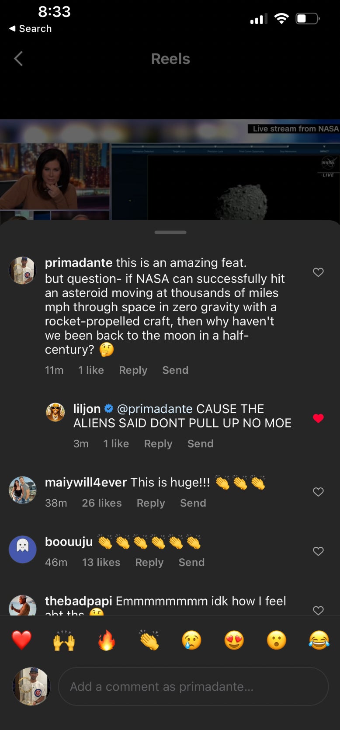Image resolution: width=340 pixels, height=730 pixels.
Task: Focus the Add a comment field
Action: point(193,686)
